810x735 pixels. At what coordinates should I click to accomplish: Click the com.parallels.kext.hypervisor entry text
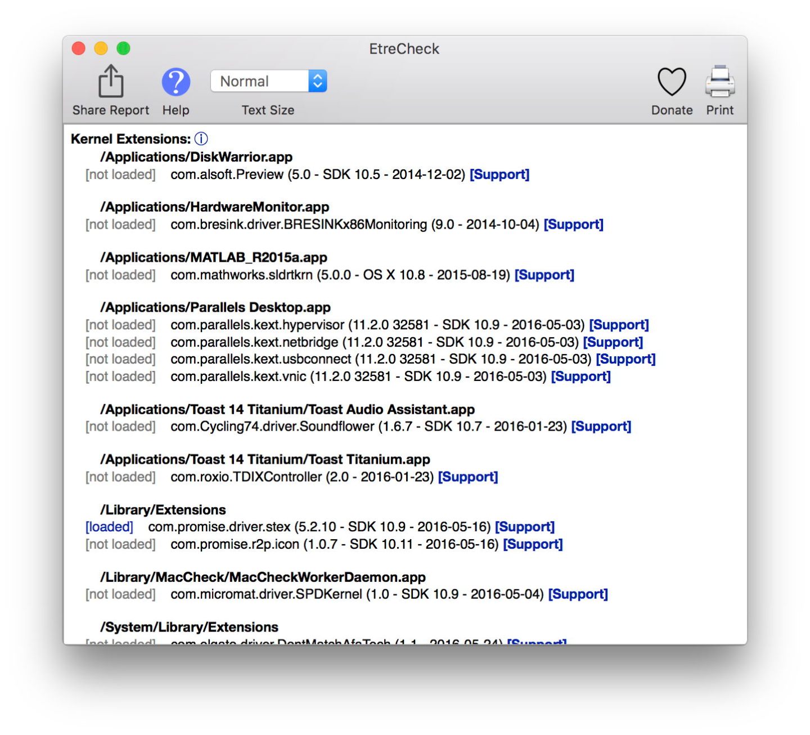click(x=377, y=325)
